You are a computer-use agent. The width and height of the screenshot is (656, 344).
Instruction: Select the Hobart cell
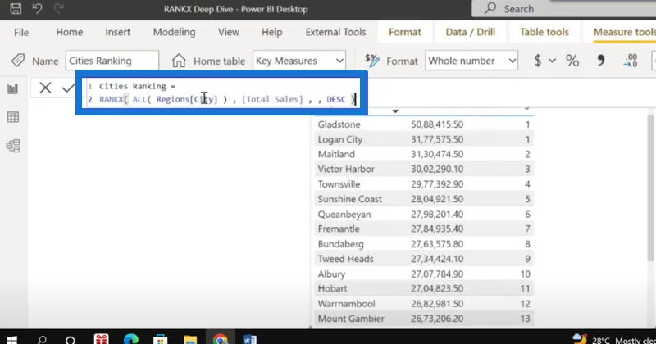(333, 289)
